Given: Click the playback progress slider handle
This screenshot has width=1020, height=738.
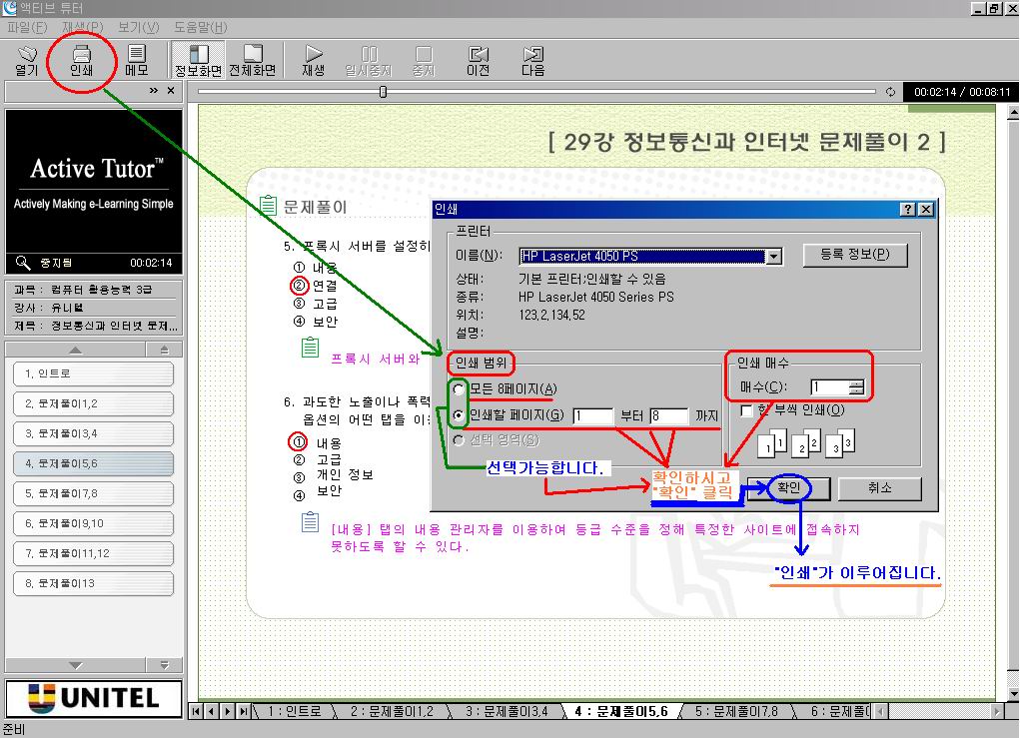Looking at the screenshot, I should tap(383, 92).
